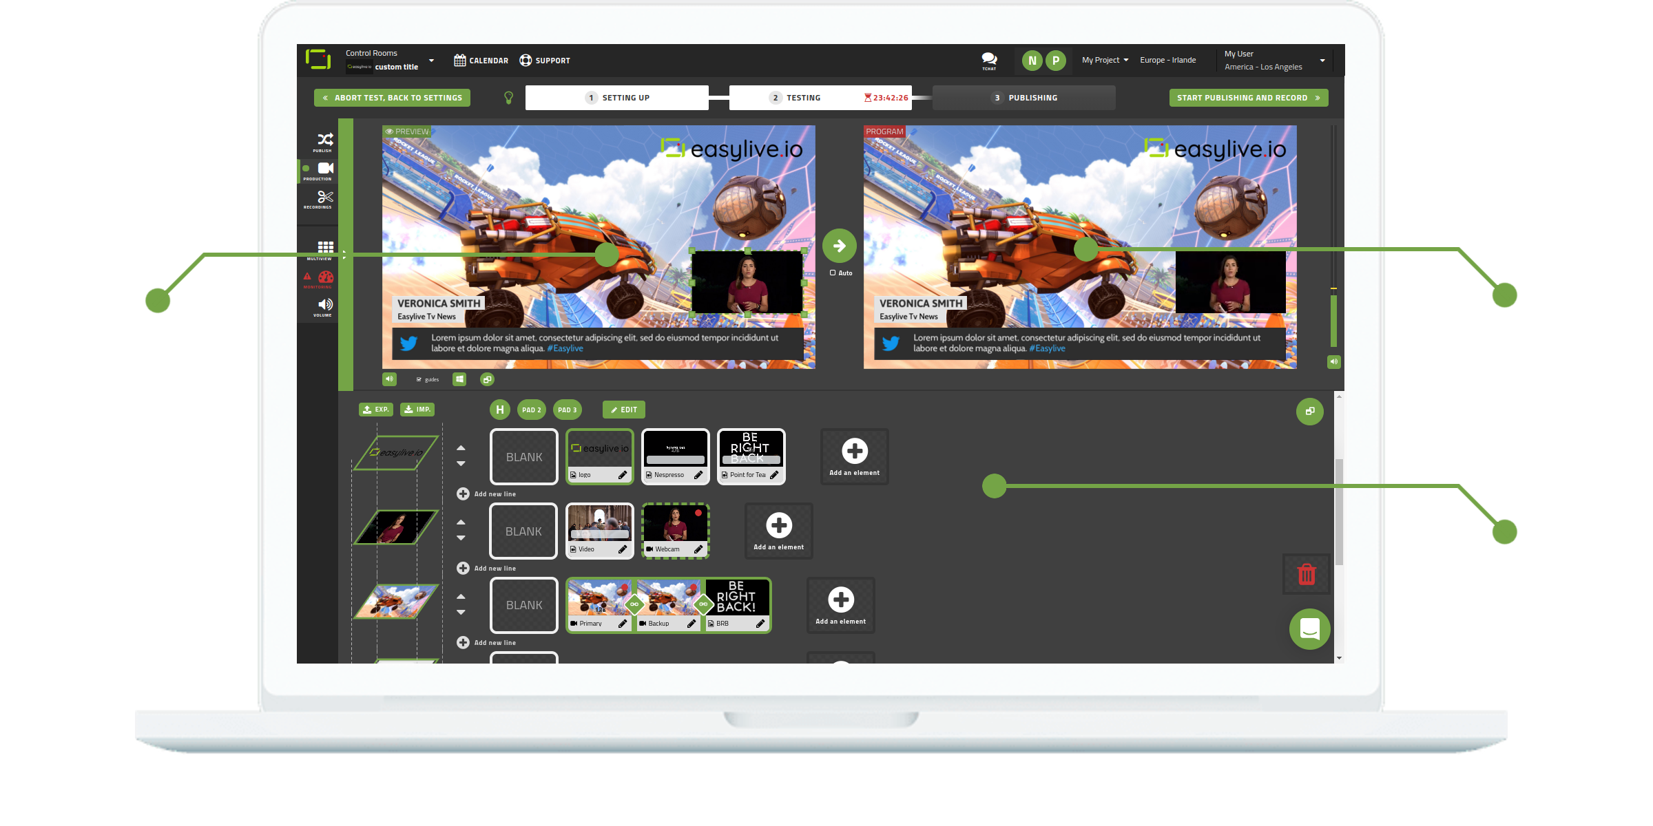Open the My Project dropdown
Viewport: 1653px width, 826px height.
coord(1105,60)
